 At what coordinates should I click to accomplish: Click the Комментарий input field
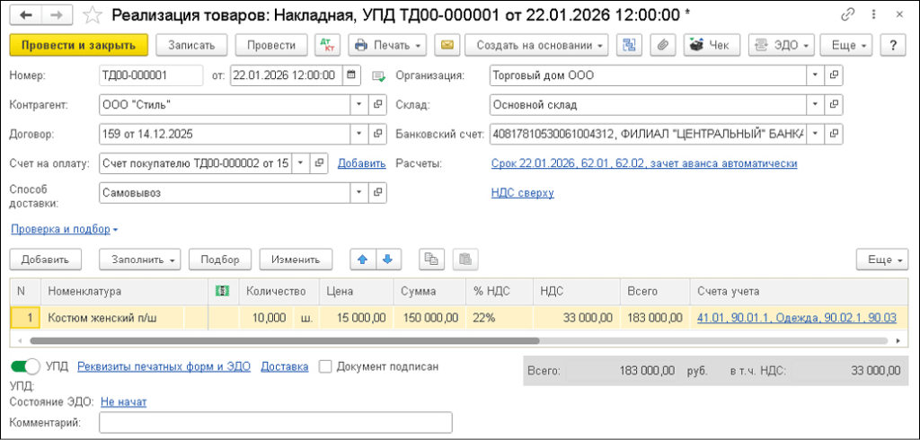275,422
